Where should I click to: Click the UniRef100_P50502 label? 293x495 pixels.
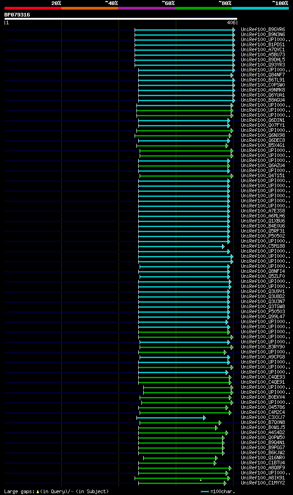click(263, 236)
